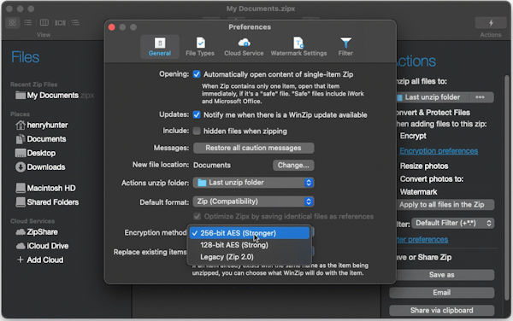Click the Share via clipboard button

coord(442,310)
